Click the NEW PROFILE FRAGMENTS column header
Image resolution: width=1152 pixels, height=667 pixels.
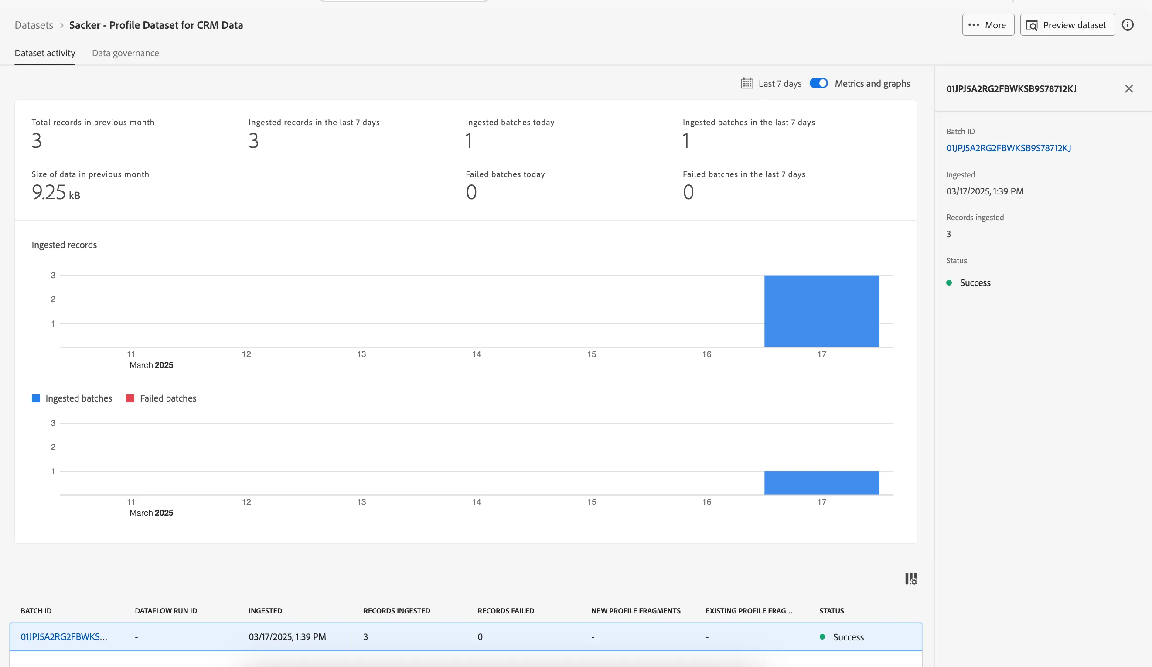[636, 611]
